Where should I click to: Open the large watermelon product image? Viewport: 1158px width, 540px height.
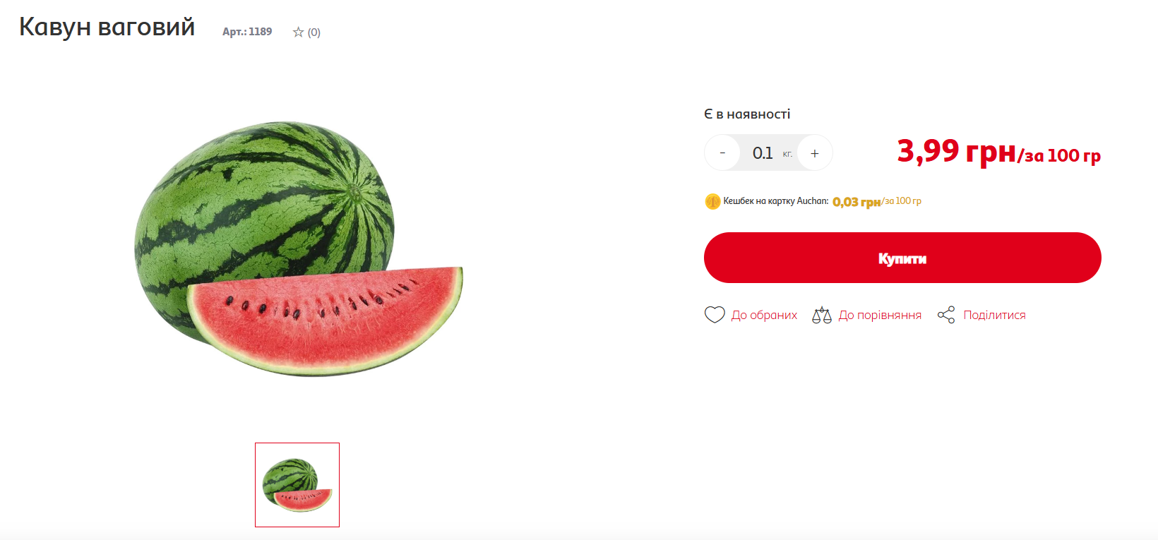tap(298, 248)
